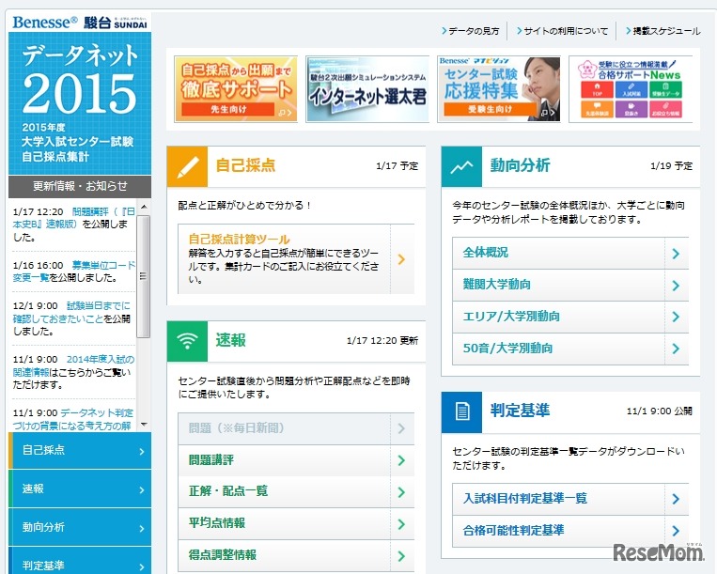Click the 自己採点 section heading
This screenshot has width=717, height=574.
click(245, 165)
